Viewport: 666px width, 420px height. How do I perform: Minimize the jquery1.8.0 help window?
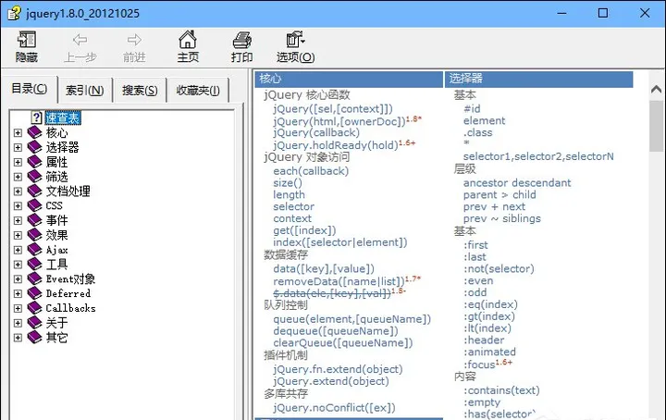562,13
